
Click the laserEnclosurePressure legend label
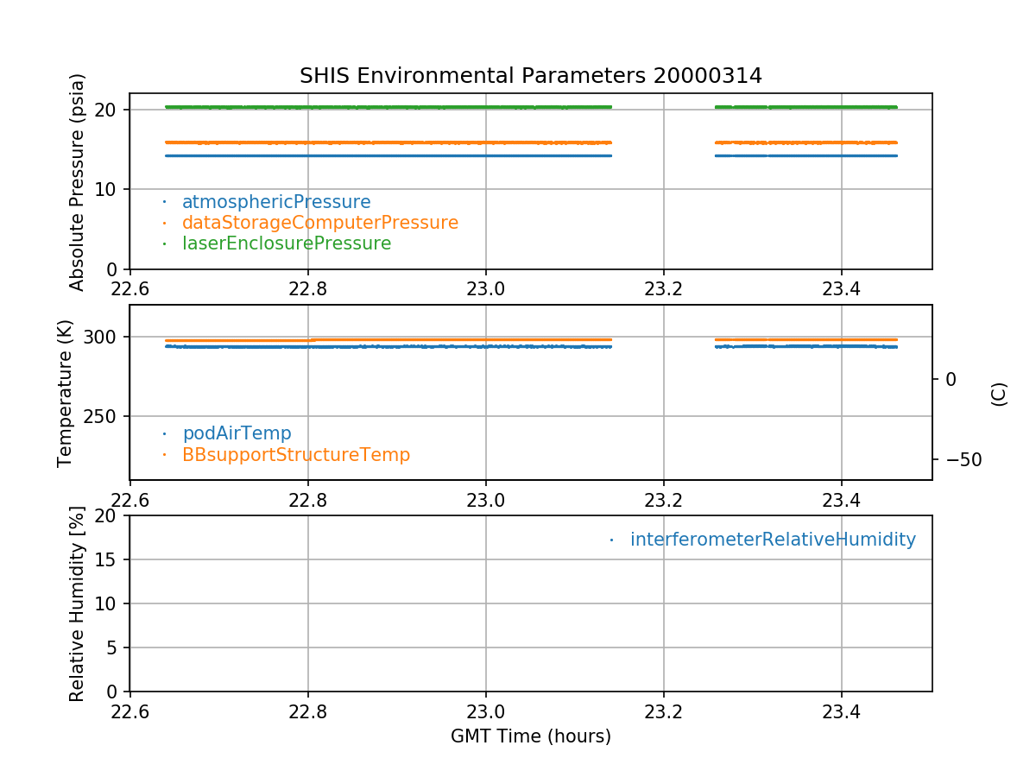click(287, 243)
